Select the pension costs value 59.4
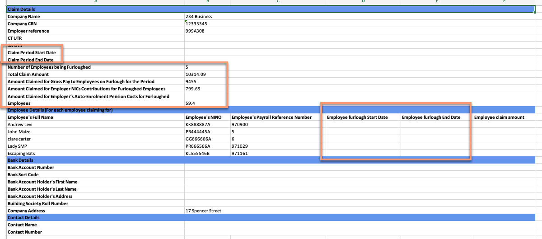Screen dimensions: 542x239 tap(190, 103)
